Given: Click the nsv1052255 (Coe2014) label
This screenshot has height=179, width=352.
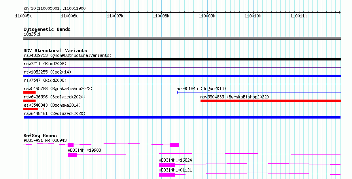Looking at the screenshot, I should (47, 72).
